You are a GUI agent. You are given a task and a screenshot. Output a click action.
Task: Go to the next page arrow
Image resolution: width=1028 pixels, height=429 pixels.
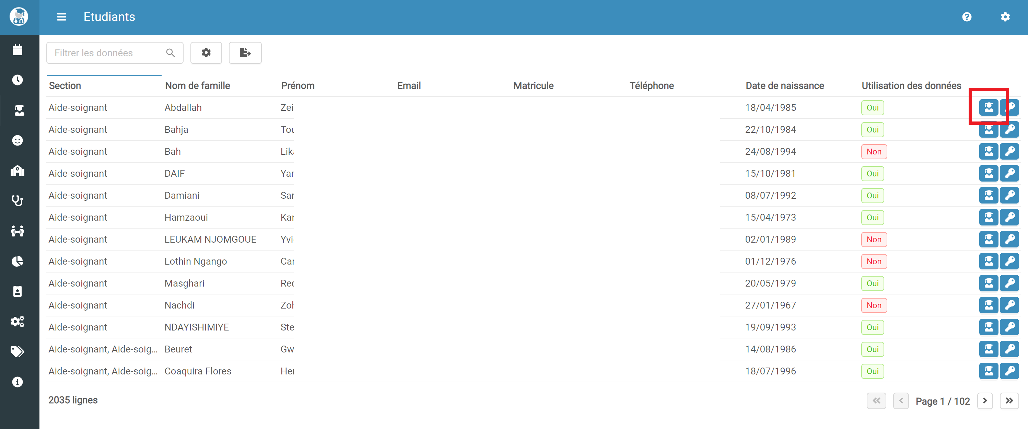[x=985, y=401]
